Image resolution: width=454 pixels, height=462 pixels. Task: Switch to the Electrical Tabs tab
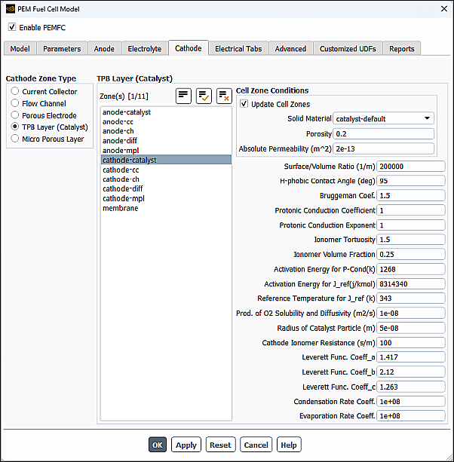(x=238, y=49)
